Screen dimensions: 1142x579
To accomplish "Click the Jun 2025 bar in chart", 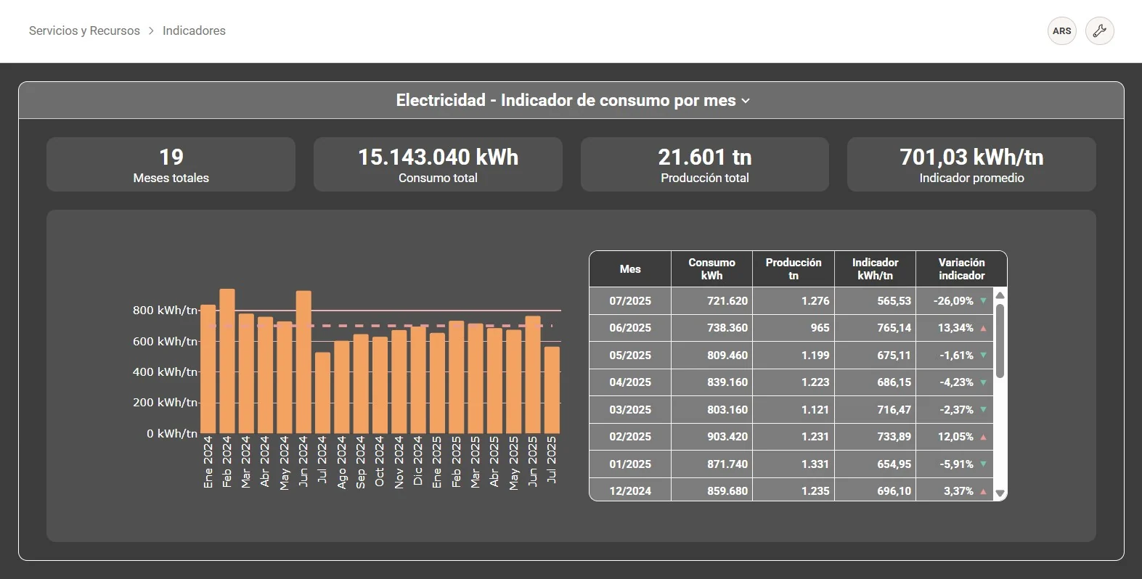I will 533,375.
